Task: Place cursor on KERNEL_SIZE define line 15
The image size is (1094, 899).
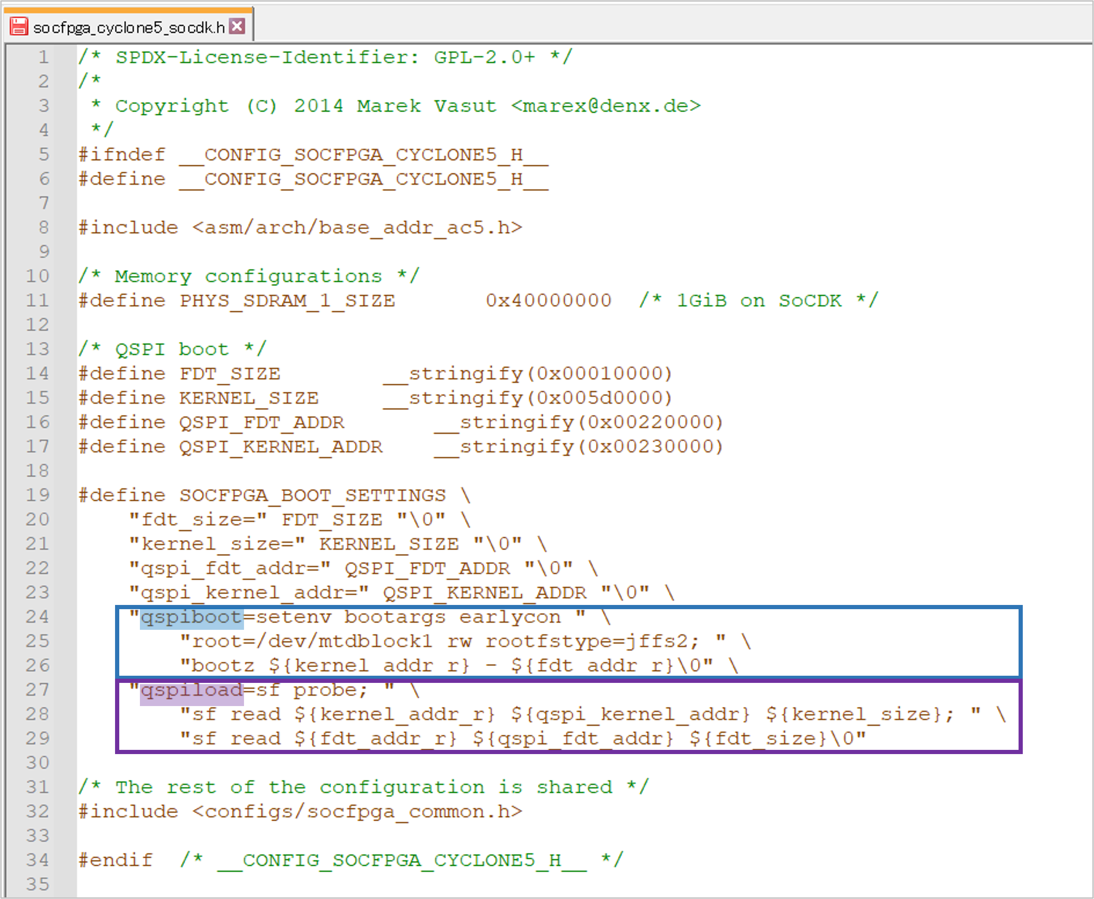Action: (x=249, y=398)
